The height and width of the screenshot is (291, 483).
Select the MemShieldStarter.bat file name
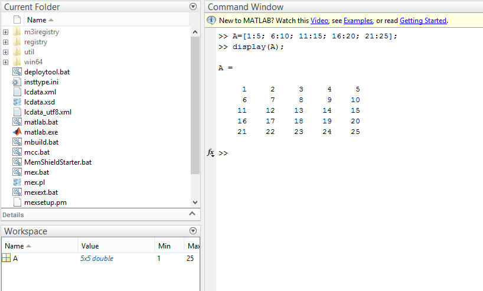point(58,162)
